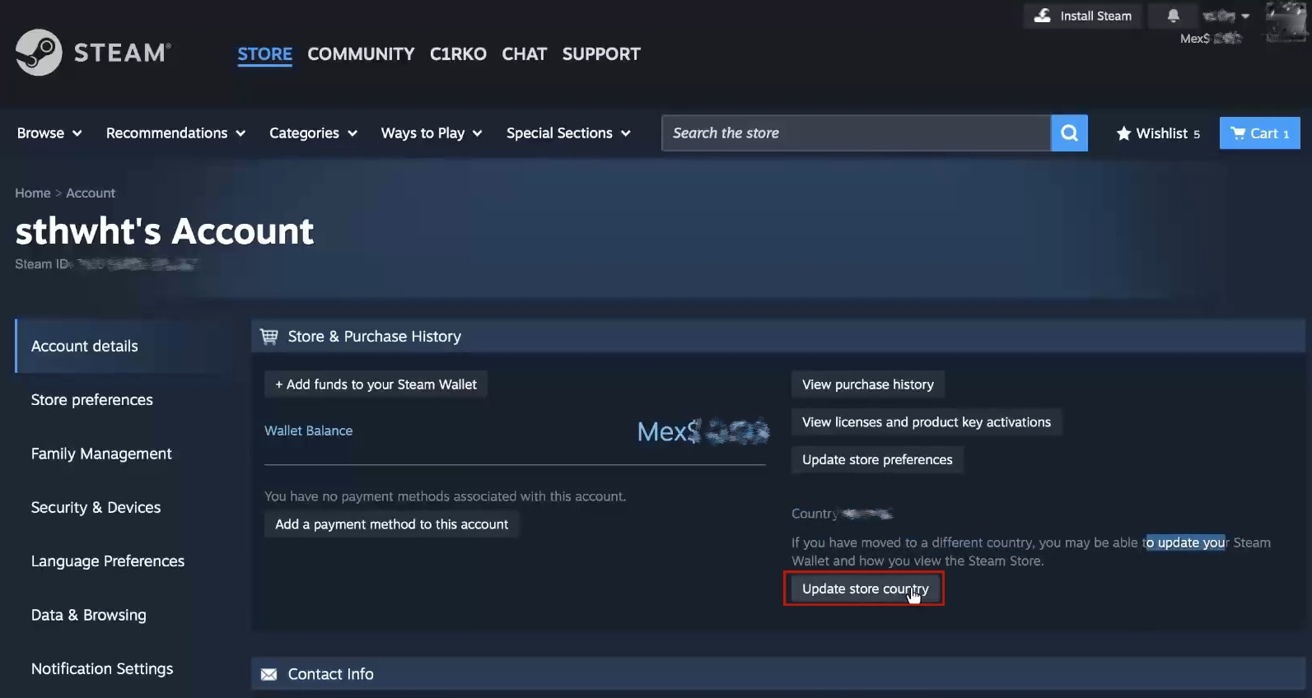Image resolution: width=1312 pixels, height=698 pixels.
Task: Click the envelope icon by Contact Info
Action: [x=268, y=674]
